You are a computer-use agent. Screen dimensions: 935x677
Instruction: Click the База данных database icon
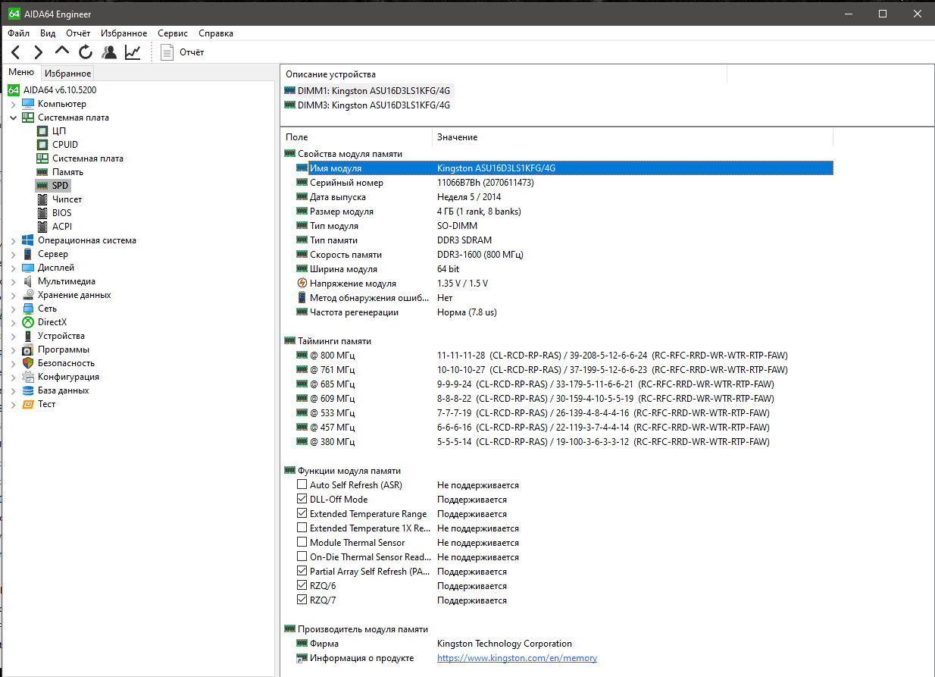tap(28, 390)
